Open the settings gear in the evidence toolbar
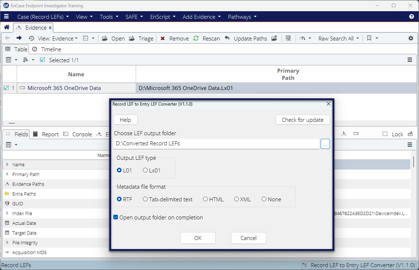419x270 pixels. point(411,38)
